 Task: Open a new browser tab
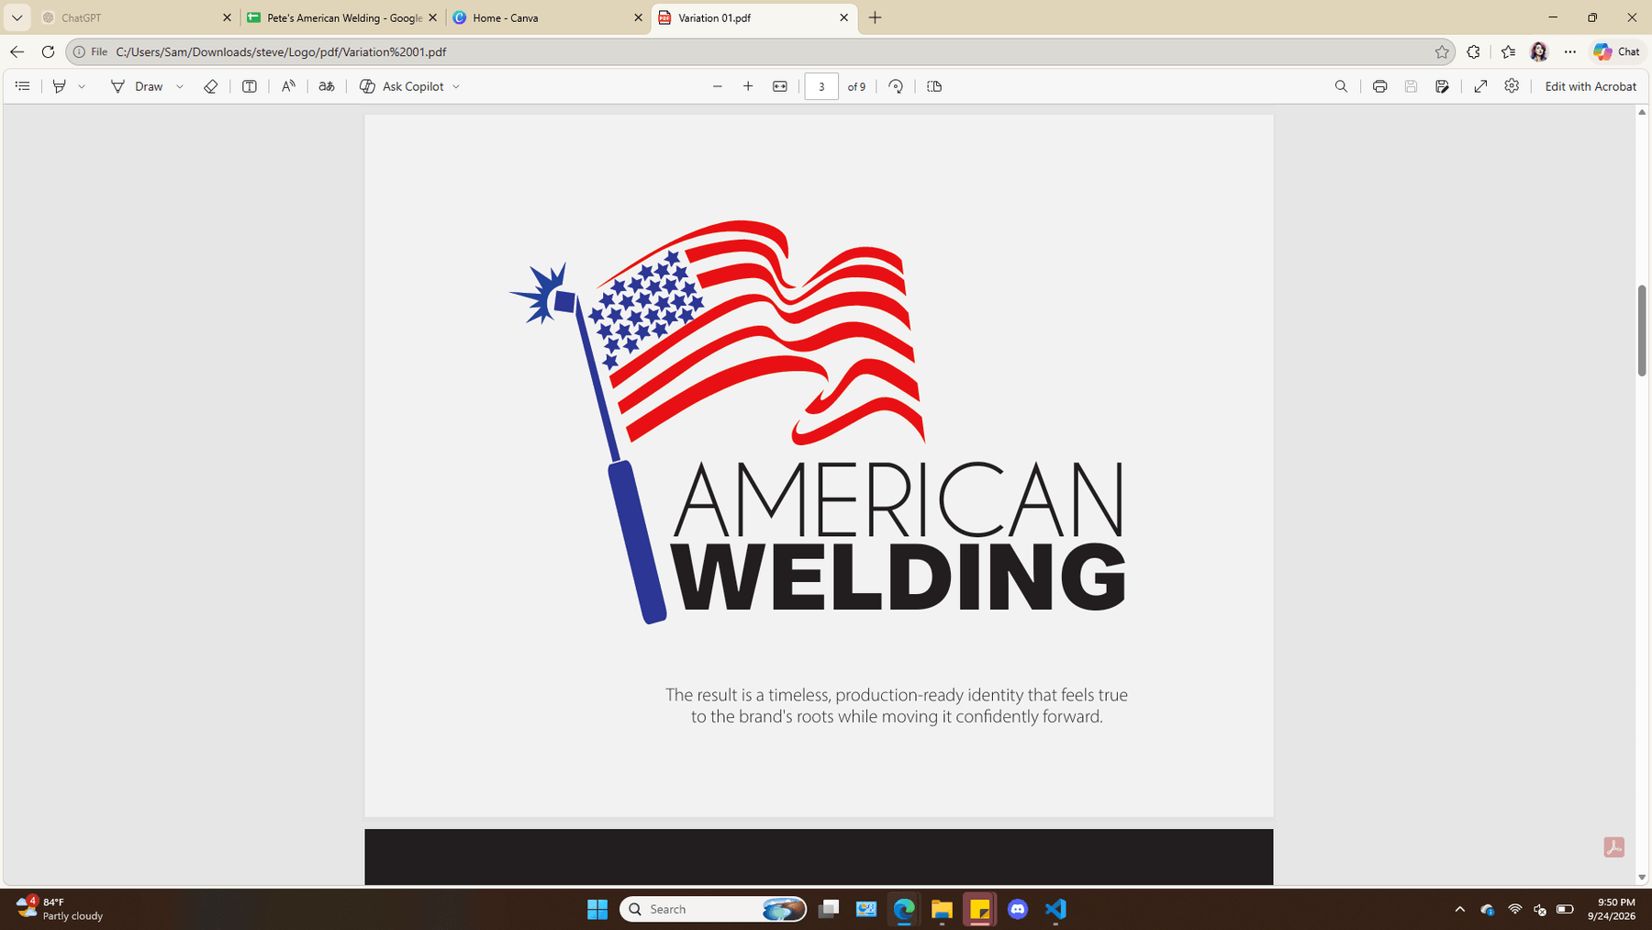876,17
